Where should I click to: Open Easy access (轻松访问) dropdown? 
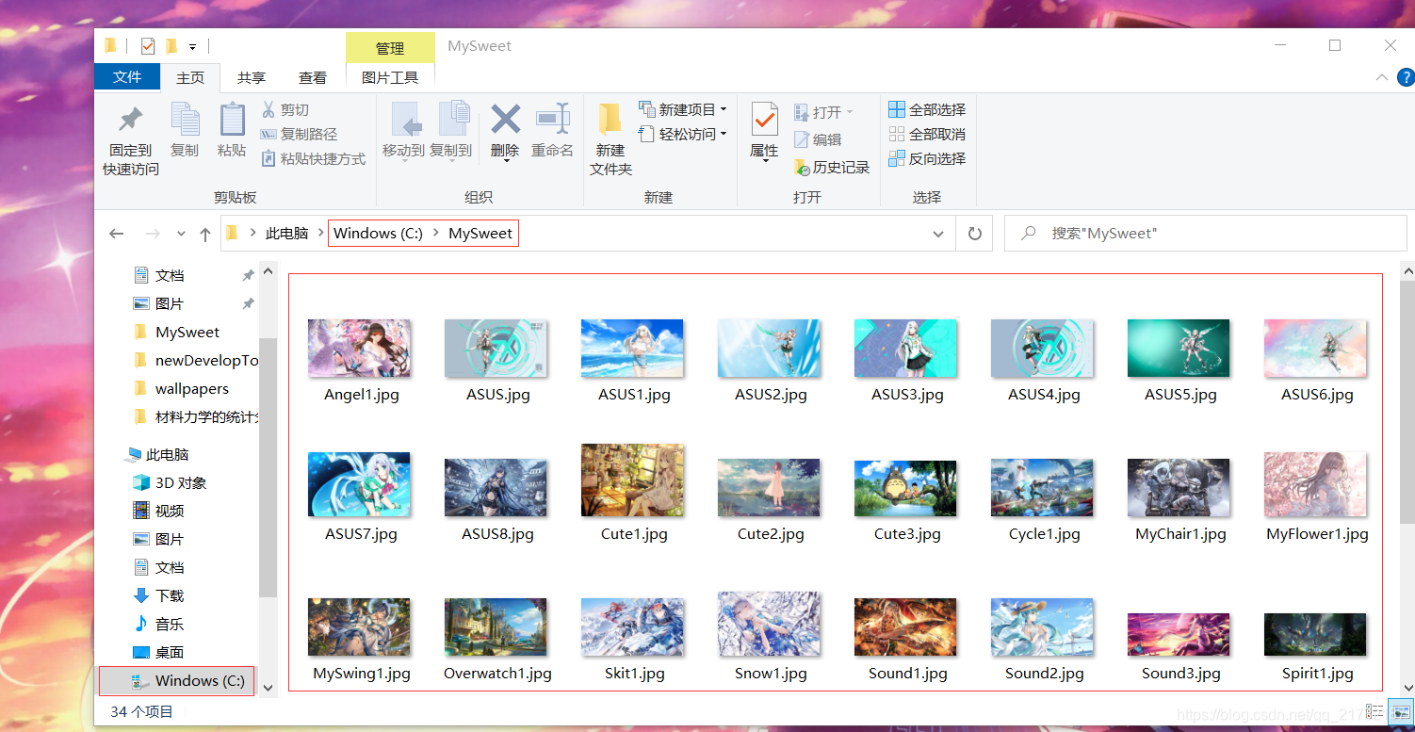[683, 134]
